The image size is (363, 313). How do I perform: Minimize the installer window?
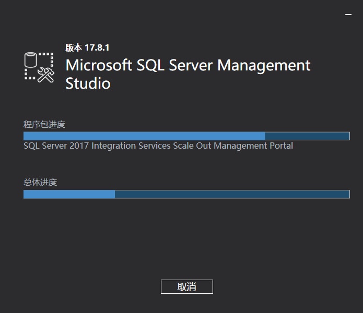pos(348,16)
